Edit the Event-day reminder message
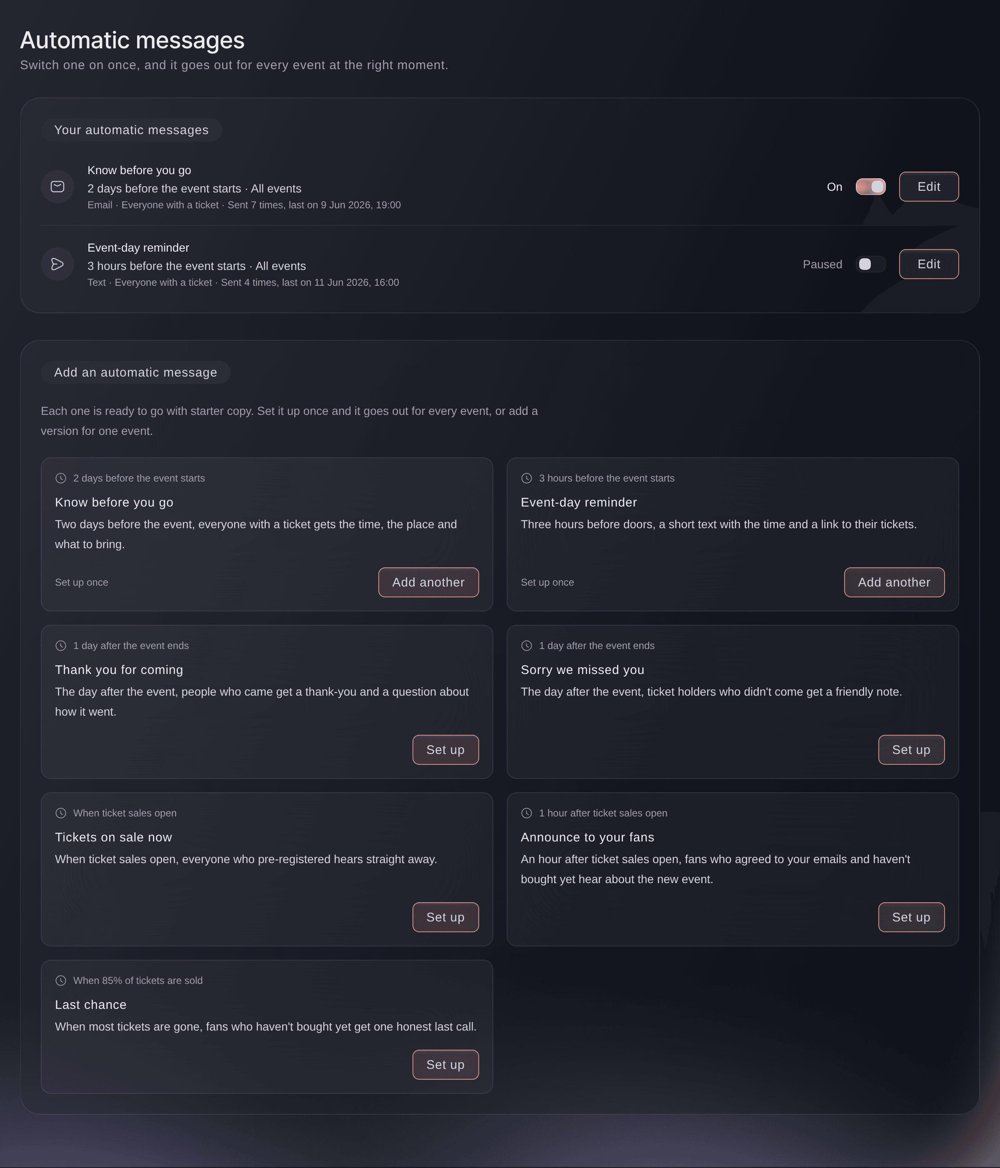Viewport: 1000px width, 1168px height. click(x=928, y=264)
